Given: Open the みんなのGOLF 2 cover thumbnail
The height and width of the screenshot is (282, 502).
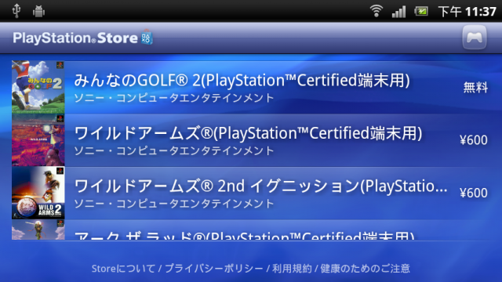Looking at the screenshot, I should click(38, 87).
